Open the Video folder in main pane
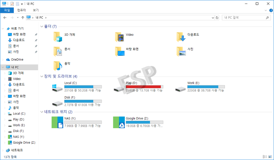This screenshot has width=274, height=160. 119,37
